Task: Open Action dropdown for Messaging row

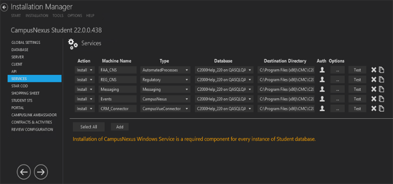Action: (x=85, y=90)
